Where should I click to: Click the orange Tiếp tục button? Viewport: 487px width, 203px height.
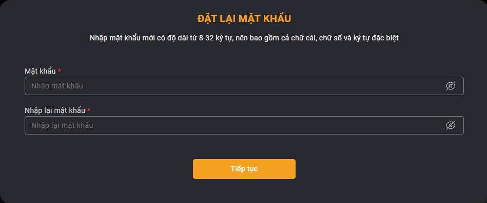[244, 169]
